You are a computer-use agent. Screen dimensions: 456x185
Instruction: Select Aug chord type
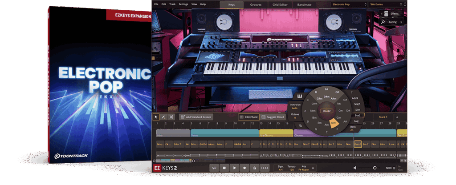(x=356, y=121)
